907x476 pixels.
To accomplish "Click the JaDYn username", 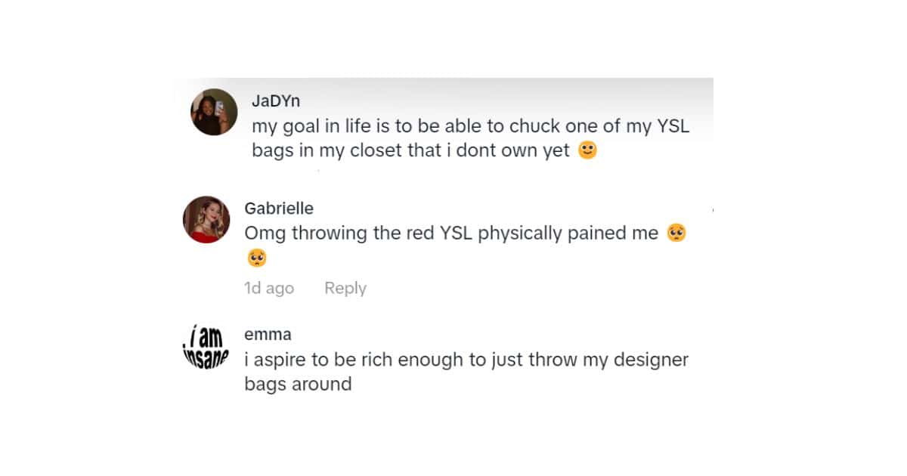I will pyautogui.click(x=275, y=101).
